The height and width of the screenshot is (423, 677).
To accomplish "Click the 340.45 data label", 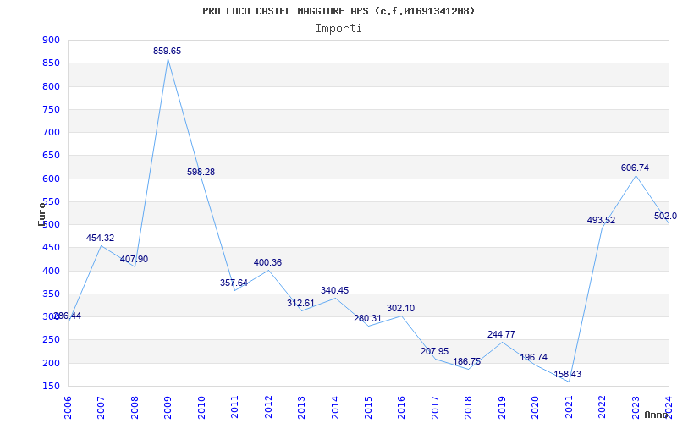I will pyautogui.click(x=334, y=290).
